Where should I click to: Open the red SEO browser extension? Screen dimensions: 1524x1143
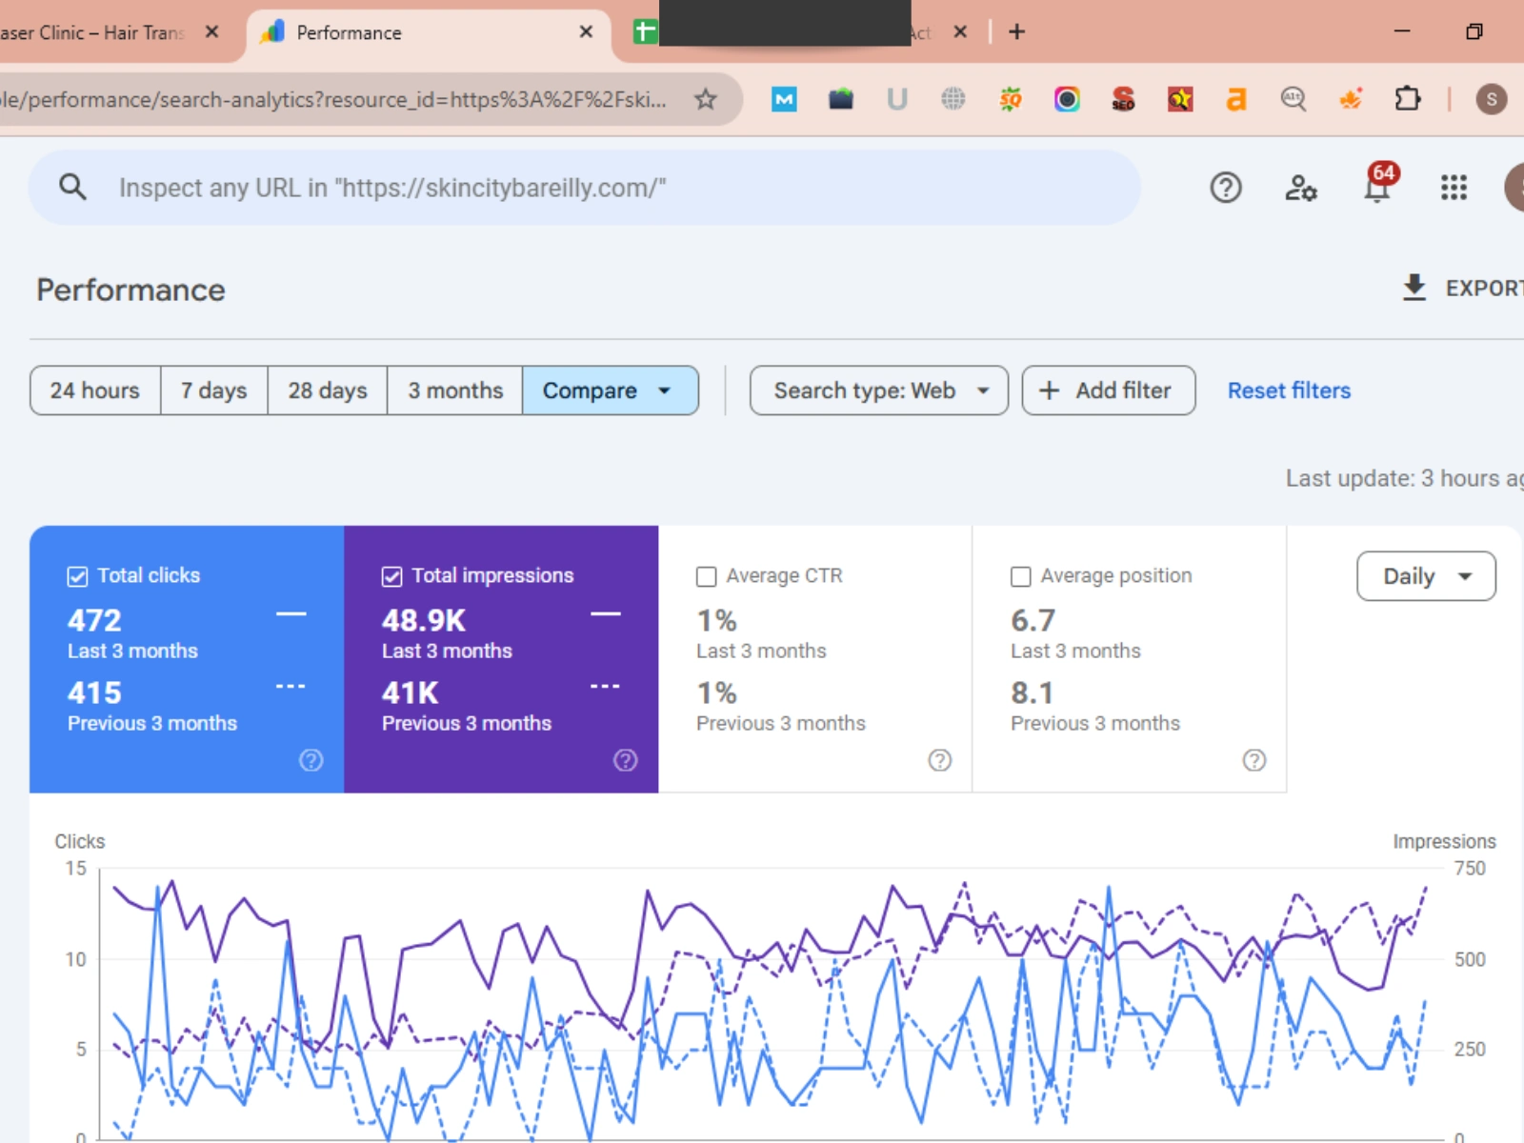[1124, 99]
